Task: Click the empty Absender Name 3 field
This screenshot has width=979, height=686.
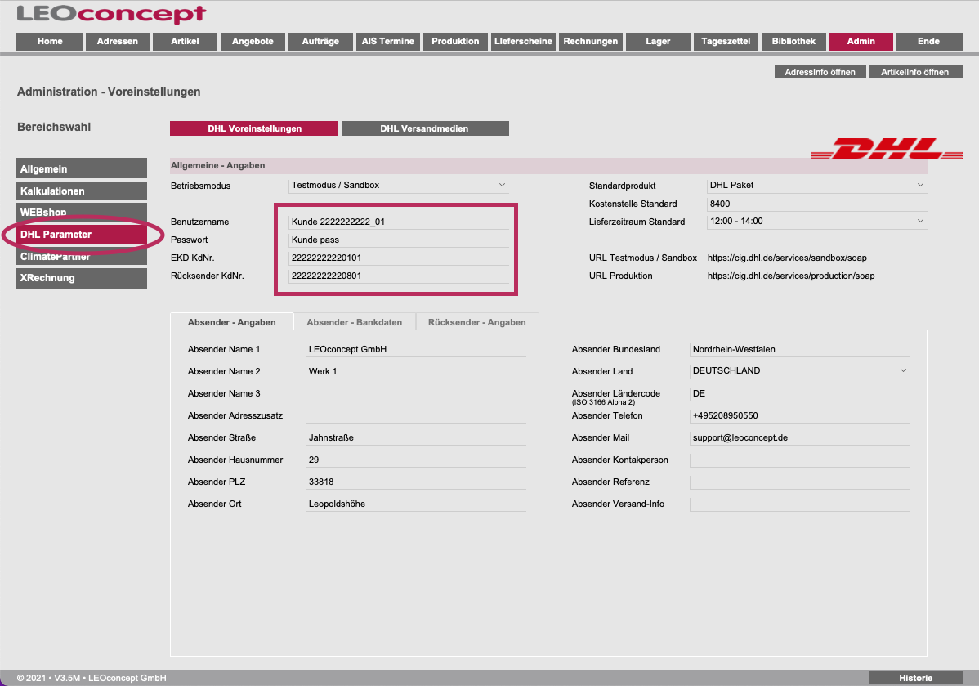Action: point(416,393)
